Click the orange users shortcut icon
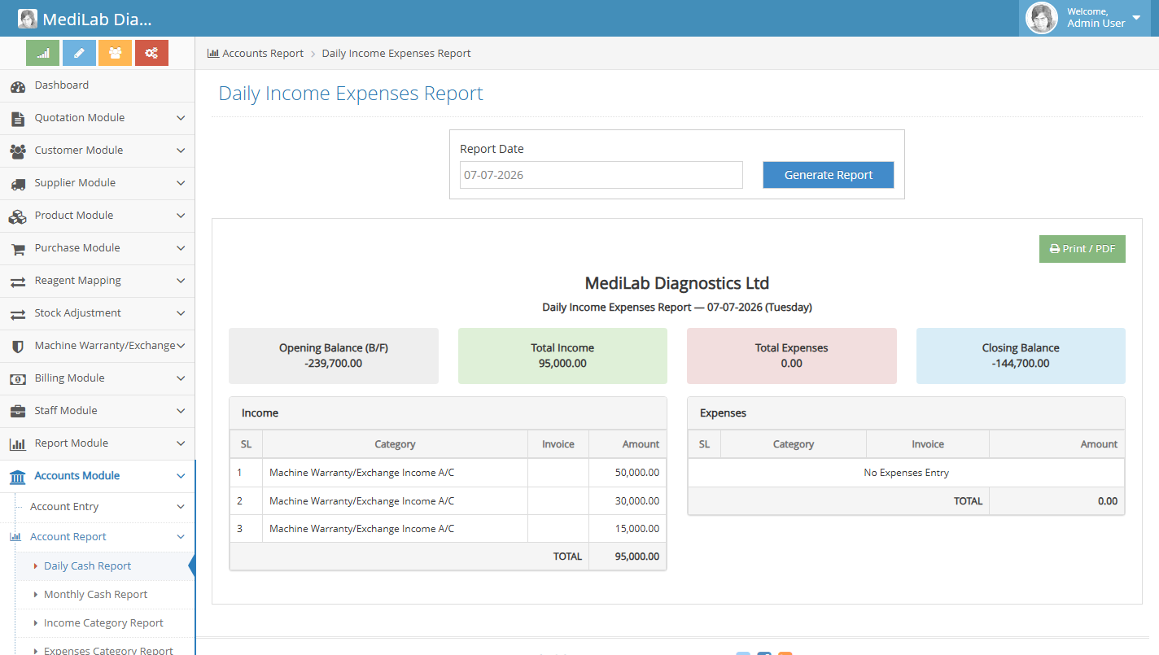The image size is (1159, 655). (x=115, y=53)
